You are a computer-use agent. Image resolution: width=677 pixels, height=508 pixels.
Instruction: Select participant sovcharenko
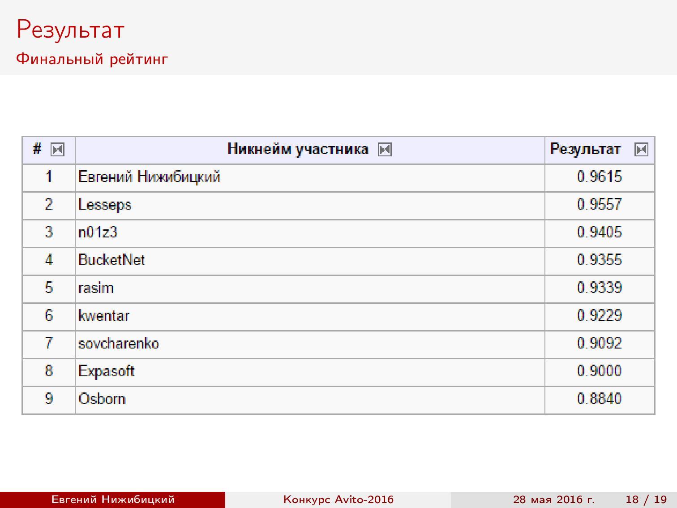point(119,343)
